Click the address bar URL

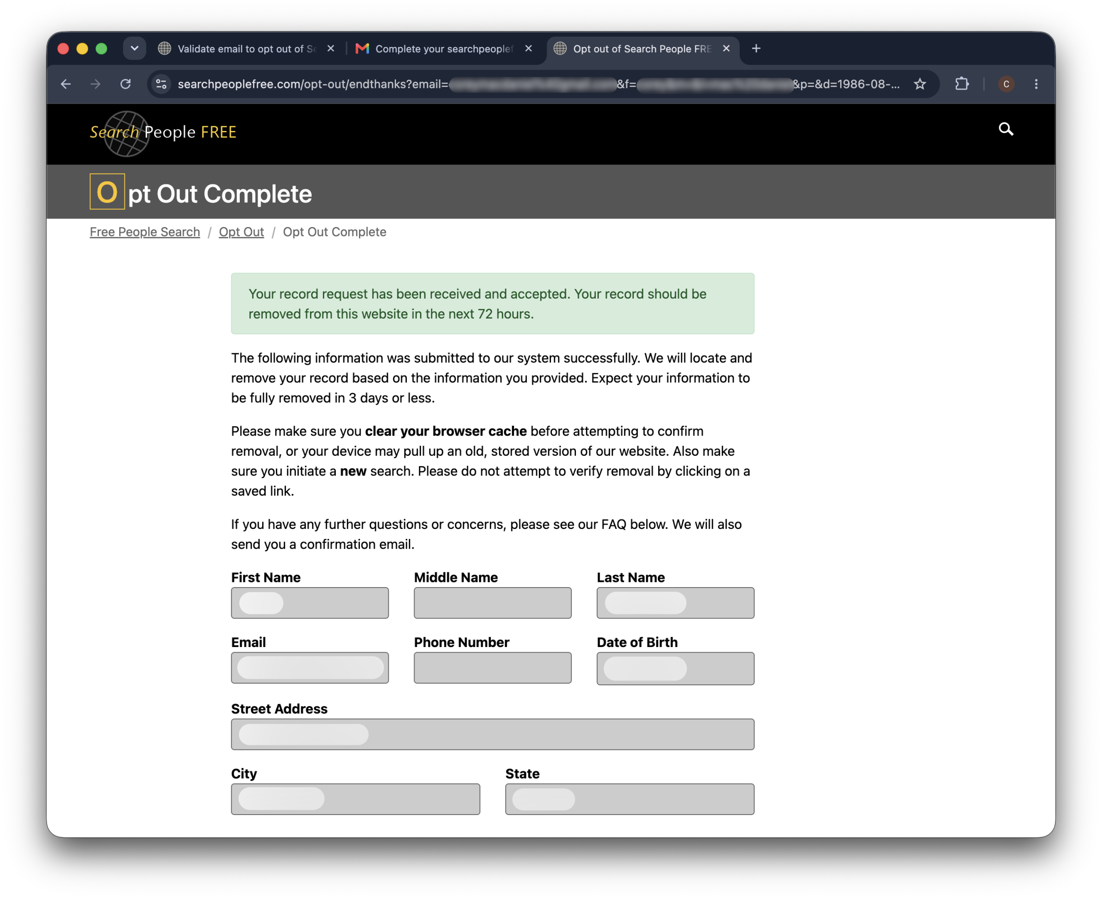(538, 84)
